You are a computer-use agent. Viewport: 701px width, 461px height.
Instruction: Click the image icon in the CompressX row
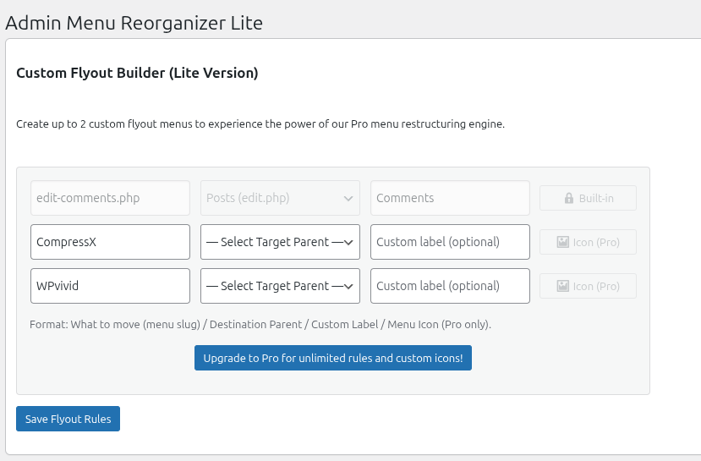click(563, 242)
